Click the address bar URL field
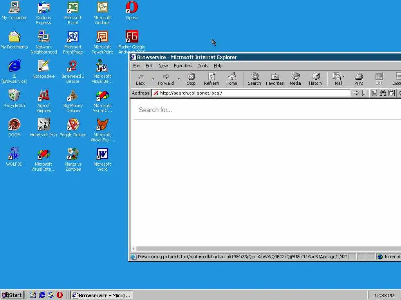401x300 pixels. tap(251, 93)
